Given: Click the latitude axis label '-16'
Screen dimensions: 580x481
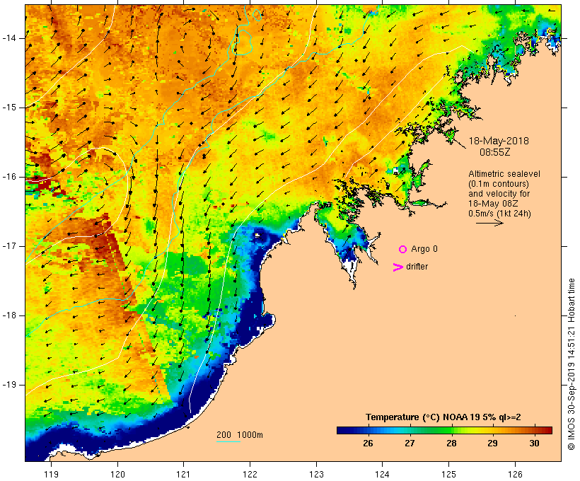Looking at the screenshot, I should tap(9, 177).
